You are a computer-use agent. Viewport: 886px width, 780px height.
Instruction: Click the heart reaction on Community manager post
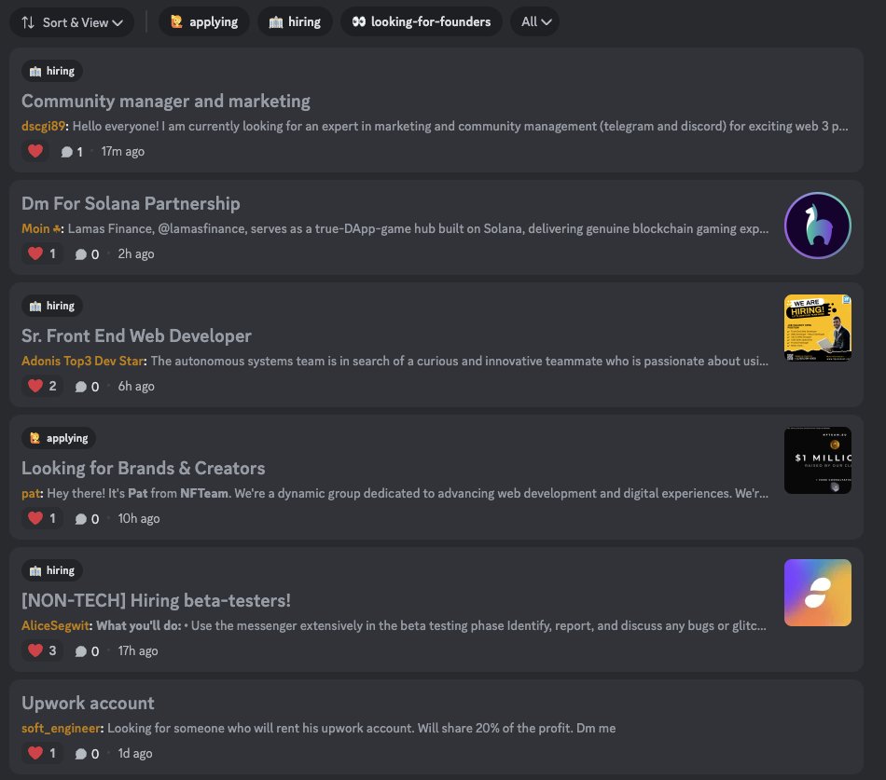click(x=35, y=150)
